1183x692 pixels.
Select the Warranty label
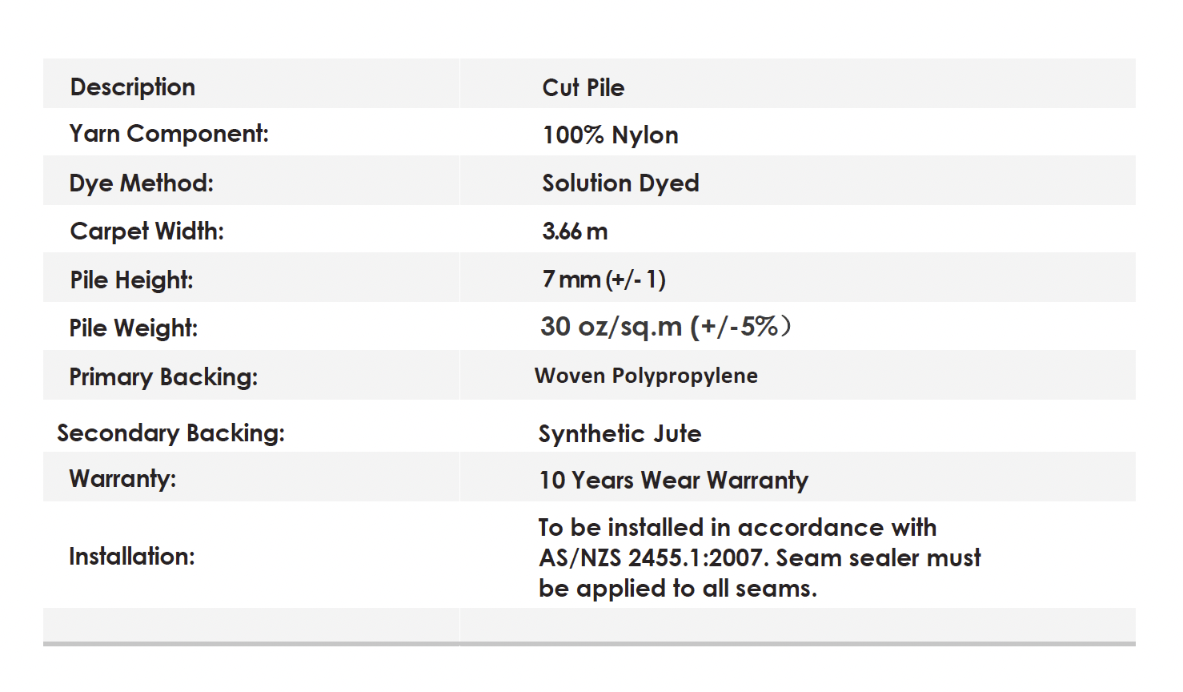[122, 478]
